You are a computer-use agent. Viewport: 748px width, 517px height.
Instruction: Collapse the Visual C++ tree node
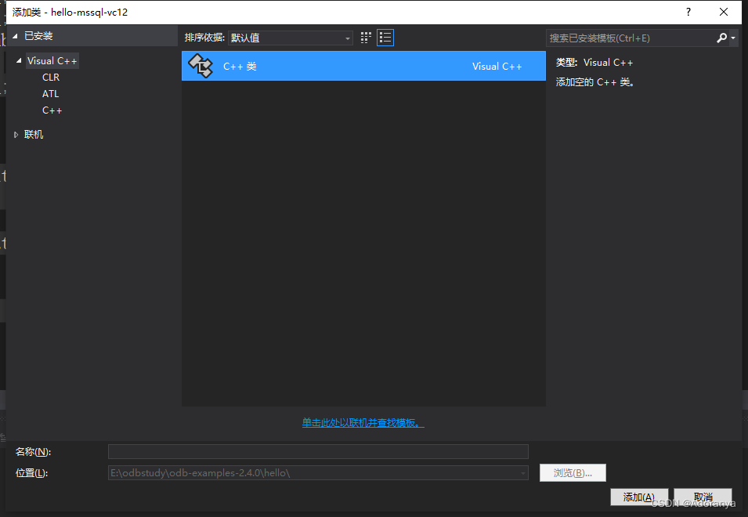tap(19, 60)
